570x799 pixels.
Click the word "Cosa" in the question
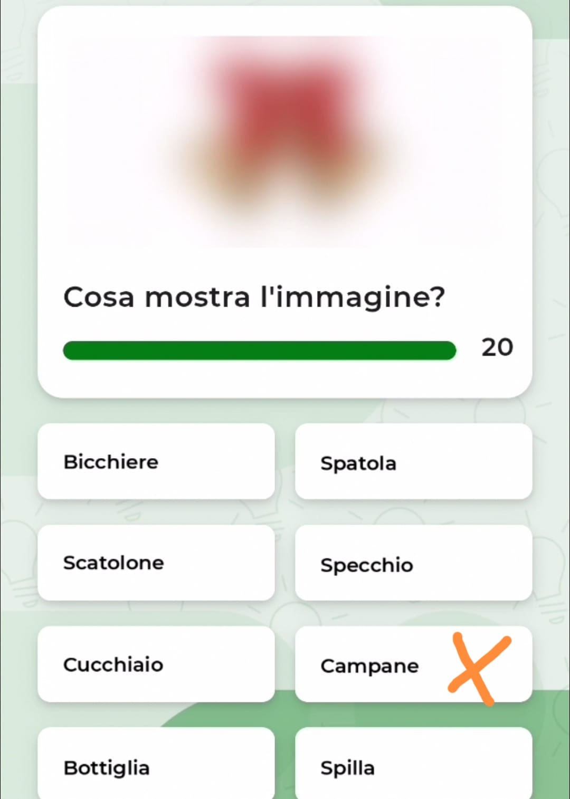pyautogui.click(x=99, y=297)
